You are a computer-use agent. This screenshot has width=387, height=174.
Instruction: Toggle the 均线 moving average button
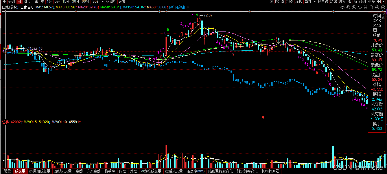click(334, 2)
